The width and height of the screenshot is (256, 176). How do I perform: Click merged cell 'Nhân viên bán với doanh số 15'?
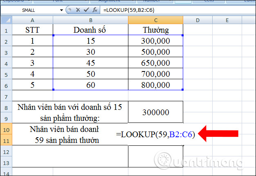click(70, 112)
